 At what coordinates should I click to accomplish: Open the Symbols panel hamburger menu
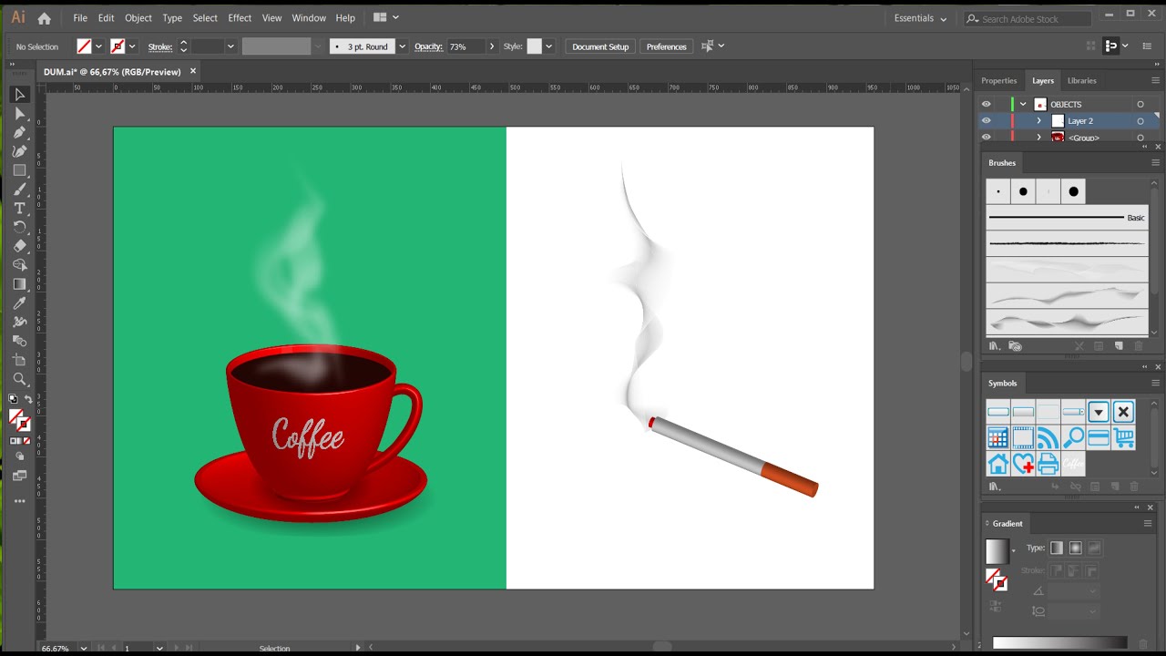point(1155,383)
